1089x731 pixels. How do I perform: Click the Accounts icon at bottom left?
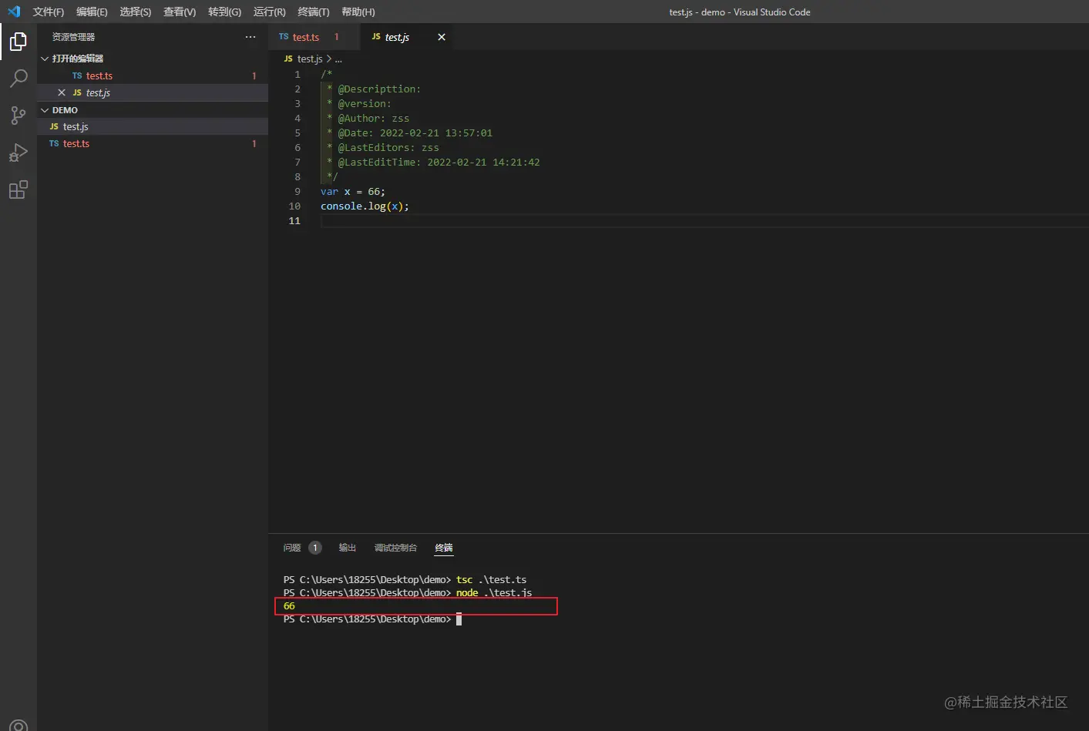click(x=18, y=724)
